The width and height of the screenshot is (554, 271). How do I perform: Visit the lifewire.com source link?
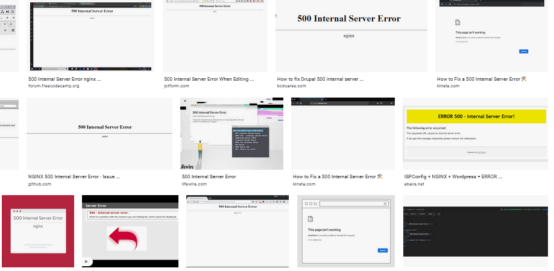(x=194, y=184)
